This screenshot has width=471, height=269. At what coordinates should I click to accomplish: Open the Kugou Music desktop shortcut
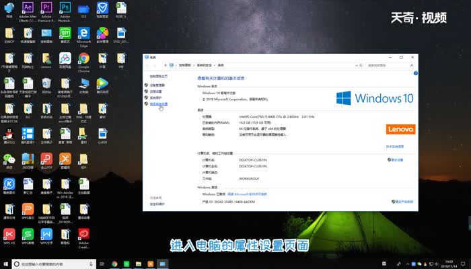9,186
